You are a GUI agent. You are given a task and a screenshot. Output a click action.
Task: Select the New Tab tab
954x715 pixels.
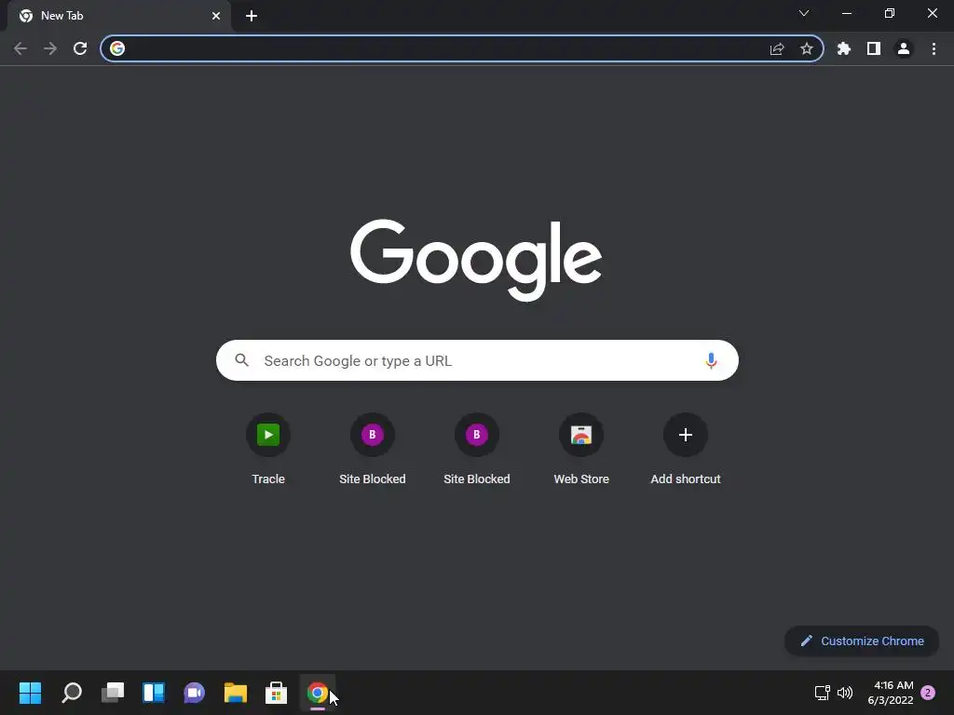(x=119, y=16)
